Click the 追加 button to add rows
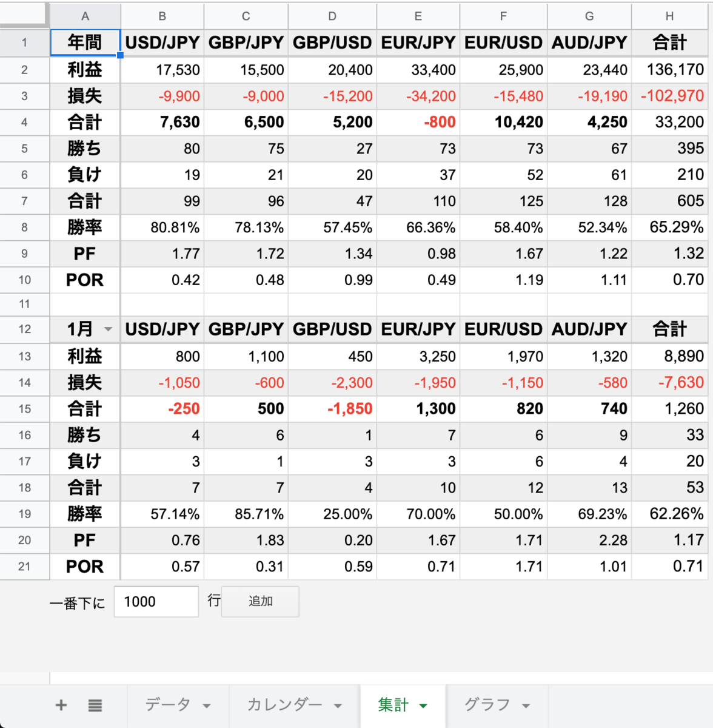 260,601
